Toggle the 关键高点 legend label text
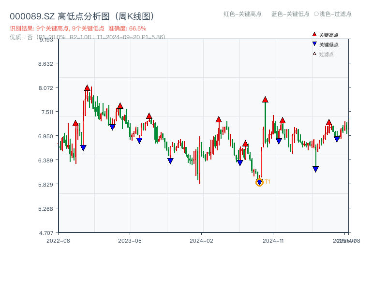 tap(329, 35)
